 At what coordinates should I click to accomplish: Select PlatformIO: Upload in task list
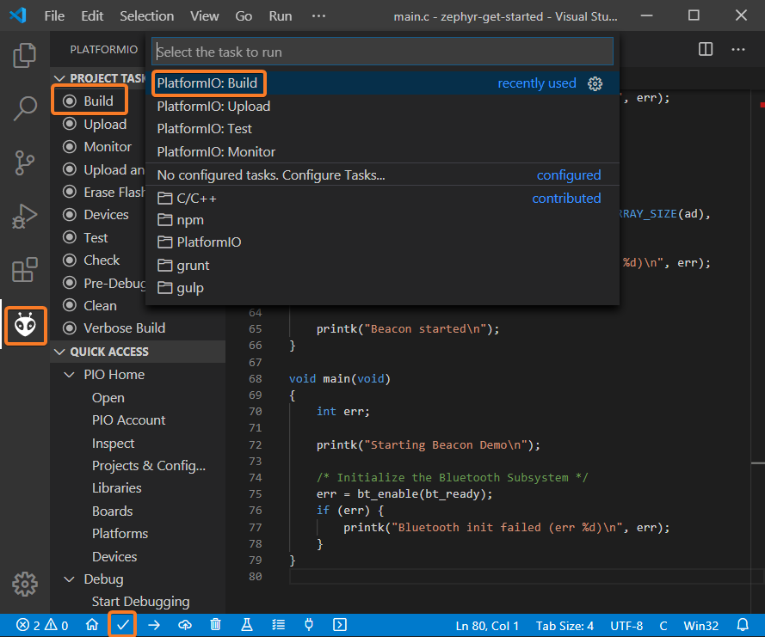click(x=382, y=107)
